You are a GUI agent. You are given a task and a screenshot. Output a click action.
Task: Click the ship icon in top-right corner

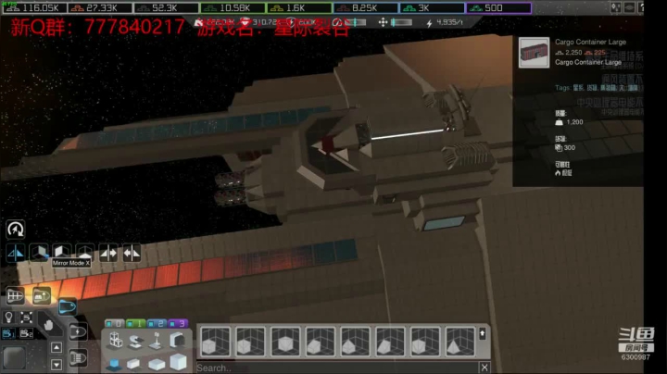[x=630, y=7]
